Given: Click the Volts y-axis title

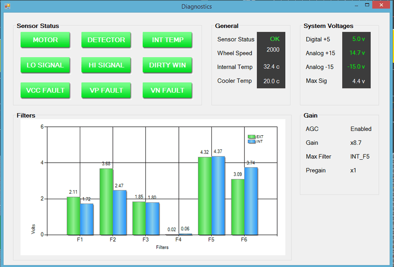Looking at the screenshot, I should (33, 229).
